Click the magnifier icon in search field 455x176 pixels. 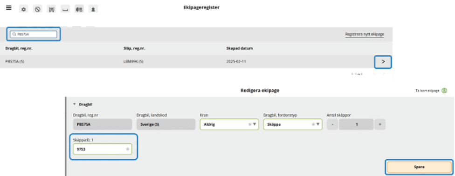click(x=14, y=34)
